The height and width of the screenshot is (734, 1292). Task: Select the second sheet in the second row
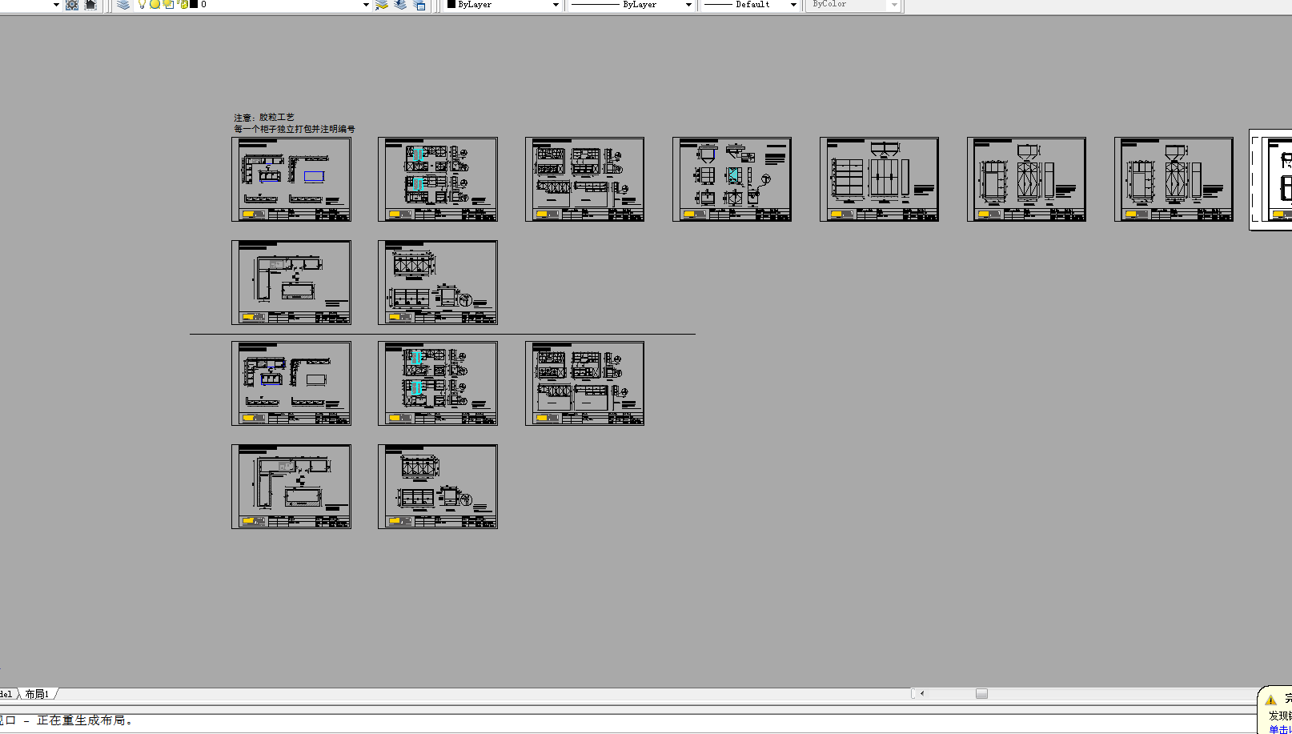click(438, 283)
